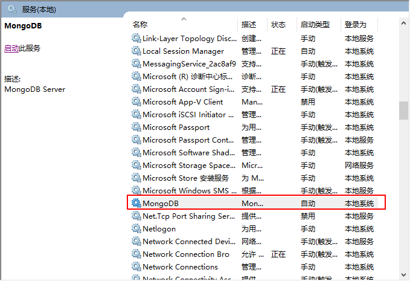Click the Services search icon in header

11,9
